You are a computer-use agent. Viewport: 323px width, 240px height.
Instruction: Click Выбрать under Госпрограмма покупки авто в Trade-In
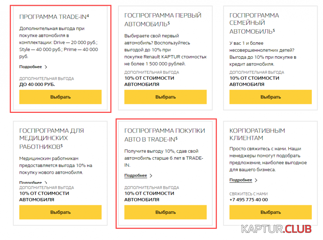click(x=165, y=212)
